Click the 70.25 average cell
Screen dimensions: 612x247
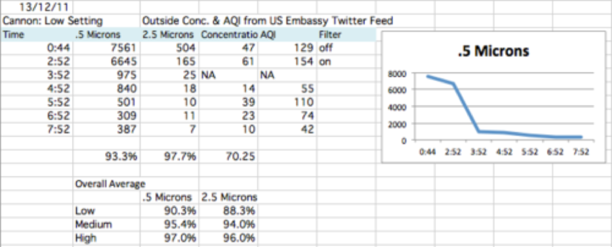pyautogui.click(x=228, y=157)
